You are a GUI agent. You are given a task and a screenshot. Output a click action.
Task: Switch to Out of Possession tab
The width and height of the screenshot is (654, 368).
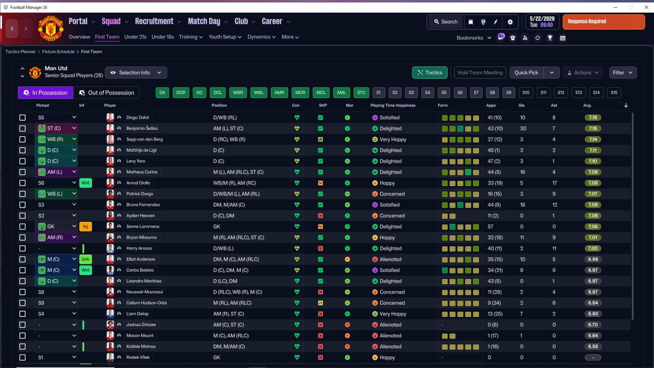pyautogui.click(x=107, y=93)
